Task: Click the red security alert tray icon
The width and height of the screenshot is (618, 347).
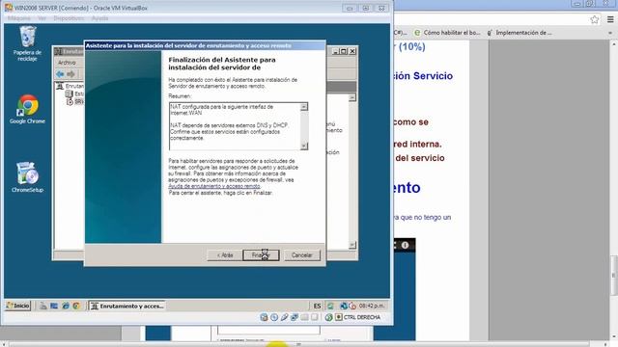Action: 352,306
